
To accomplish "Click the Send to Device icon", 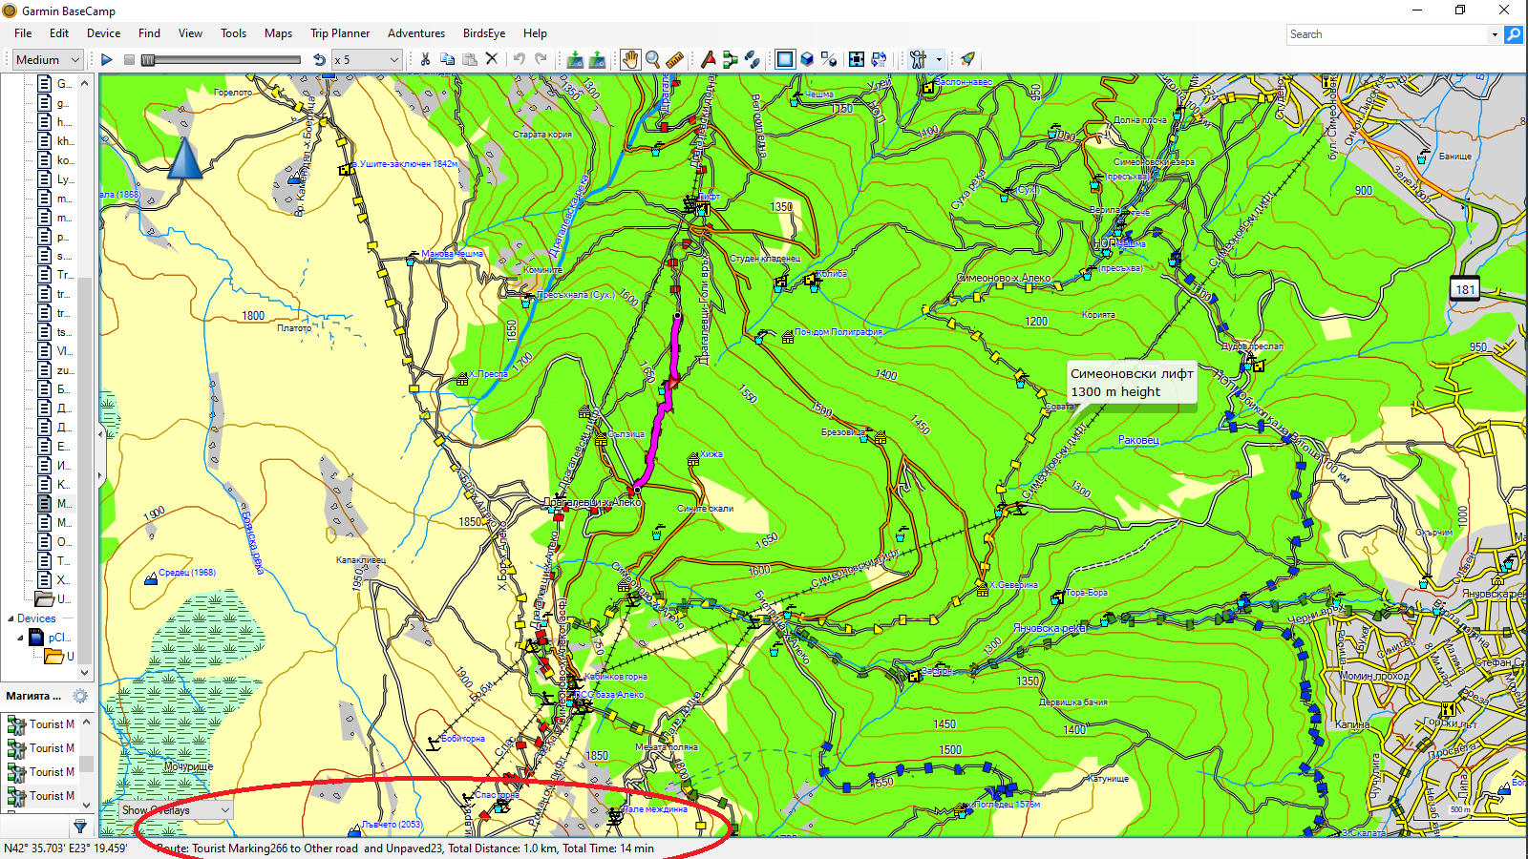I will click(x=575, y=59).
